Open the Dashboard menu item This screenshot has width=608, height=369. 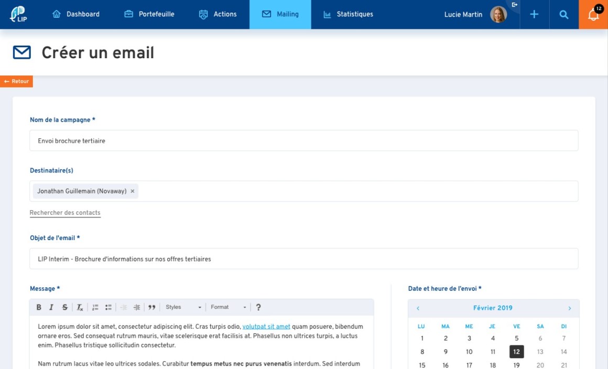tap(76, 14)
